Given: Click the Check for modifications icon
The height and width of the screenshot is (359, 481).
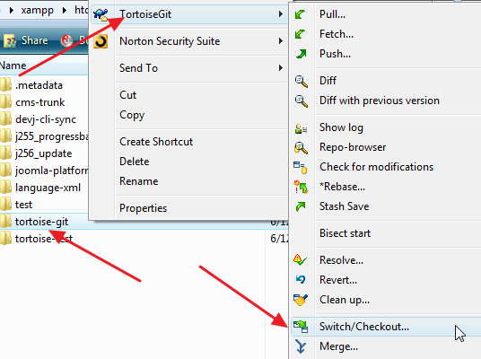Looking at the screenshot, I should tap(301, 168).
